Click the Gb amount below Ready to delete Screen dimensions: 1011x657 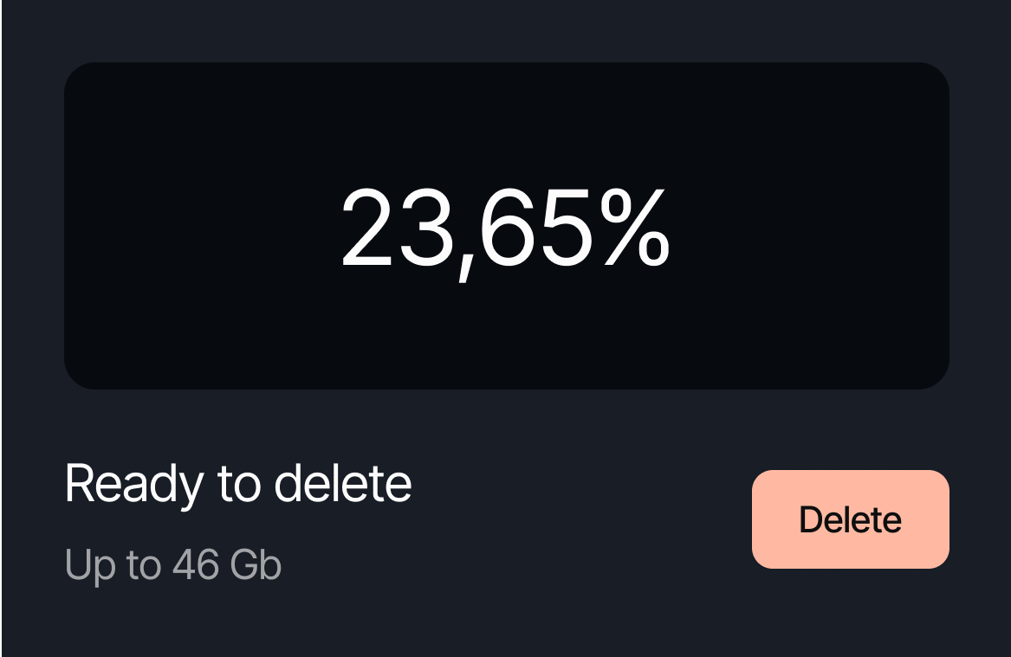[x=172, y=564]
